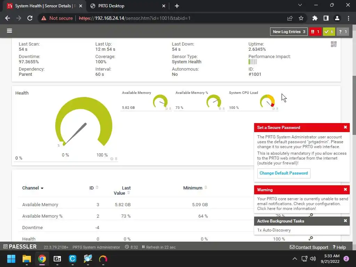
Task: Switch to PRTG Desktop browser tab
Action: click(128, 6)
